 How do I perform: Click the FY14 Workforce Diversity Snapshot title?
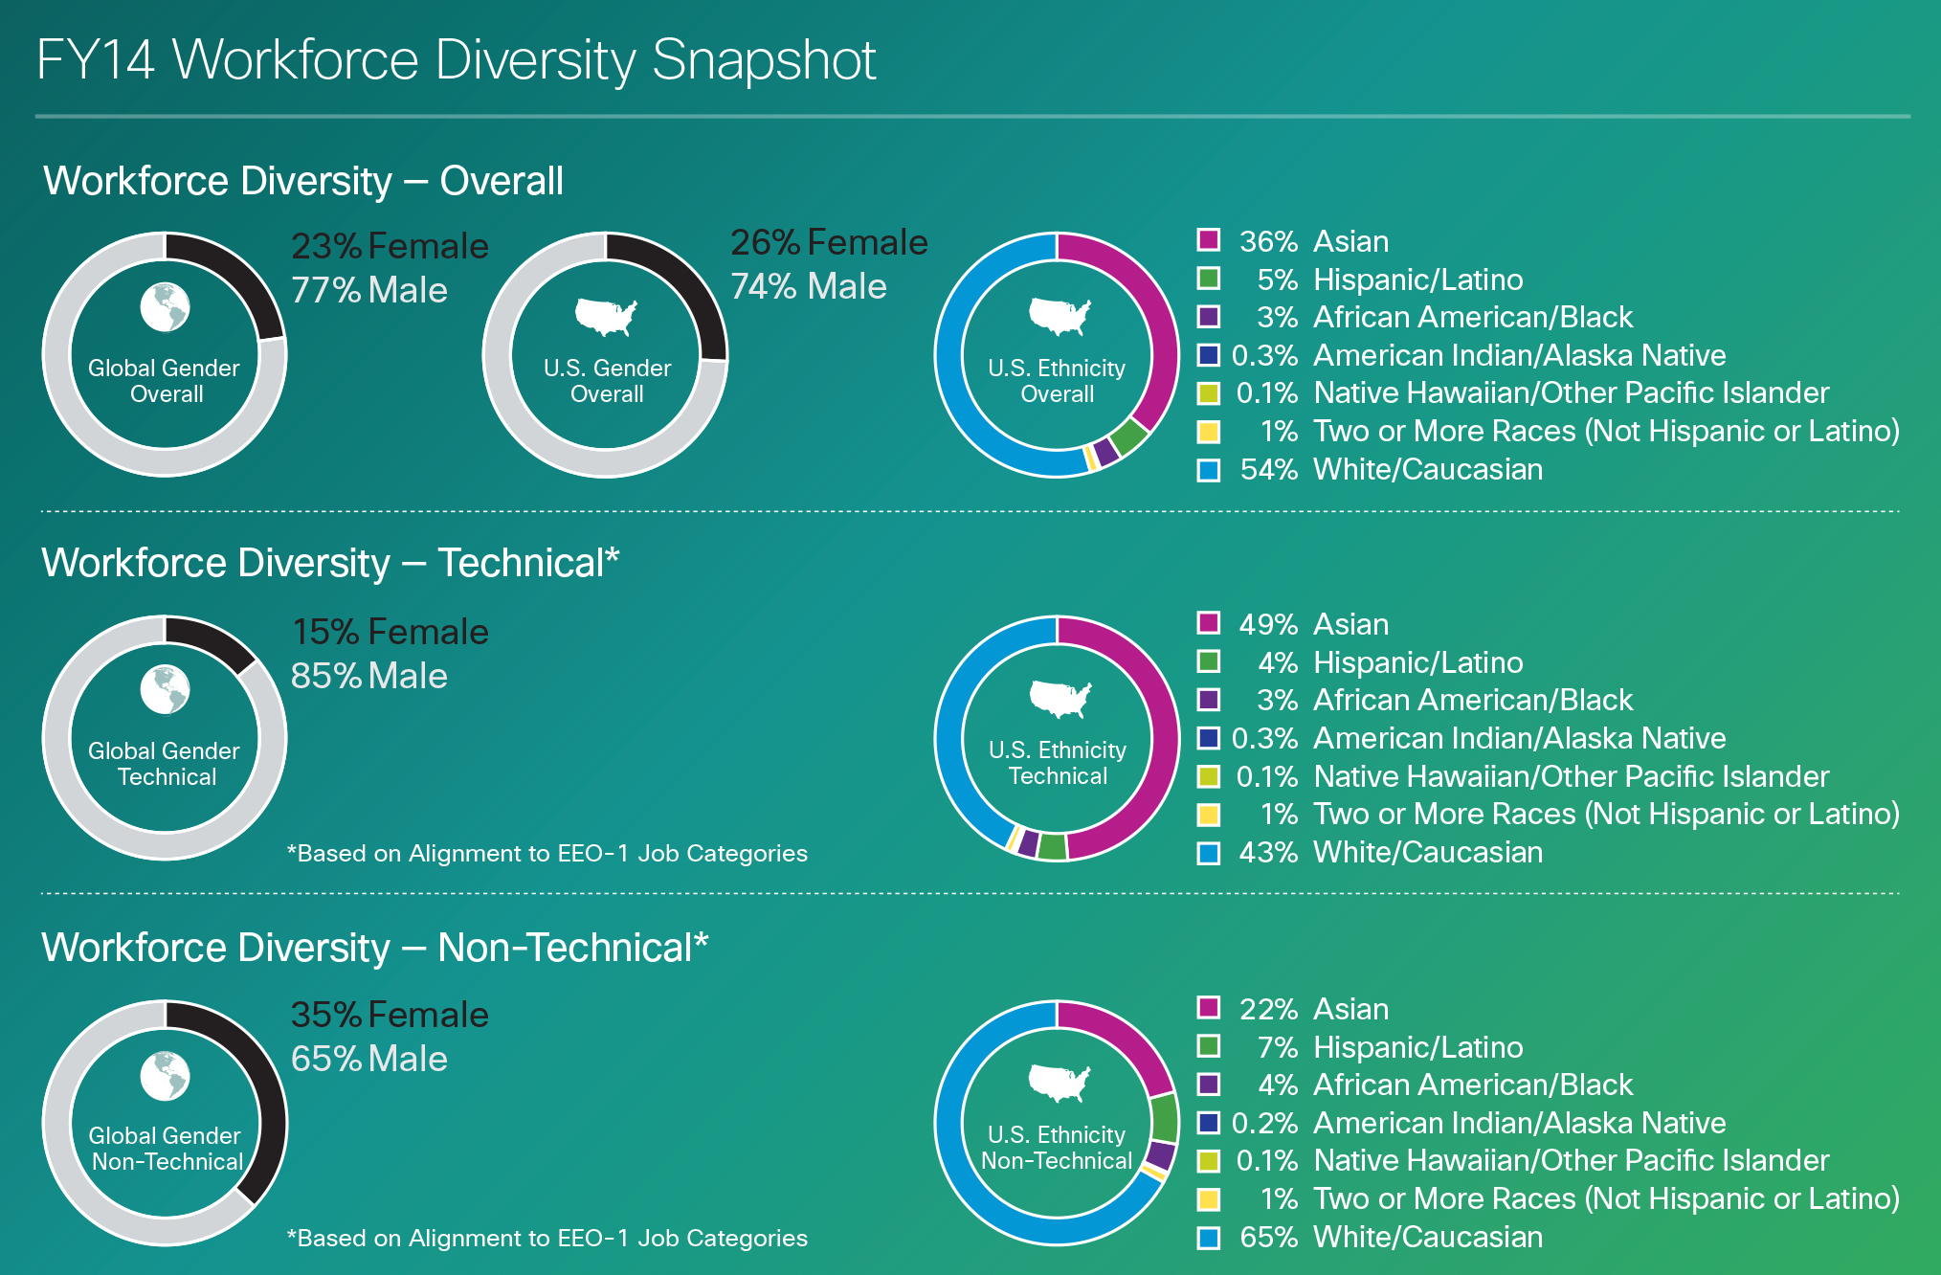(456, 61)
